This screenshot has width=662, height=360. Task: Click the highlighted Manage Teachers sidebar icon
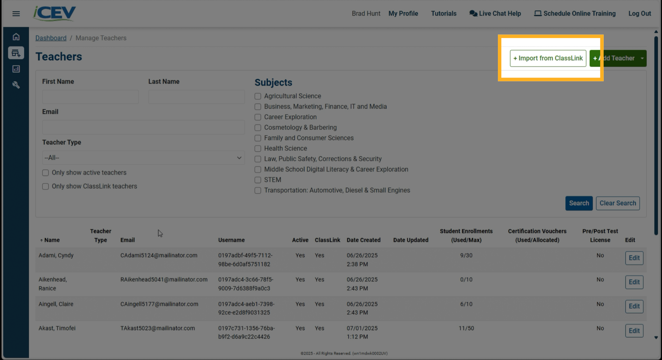click(x=16, y=53)
